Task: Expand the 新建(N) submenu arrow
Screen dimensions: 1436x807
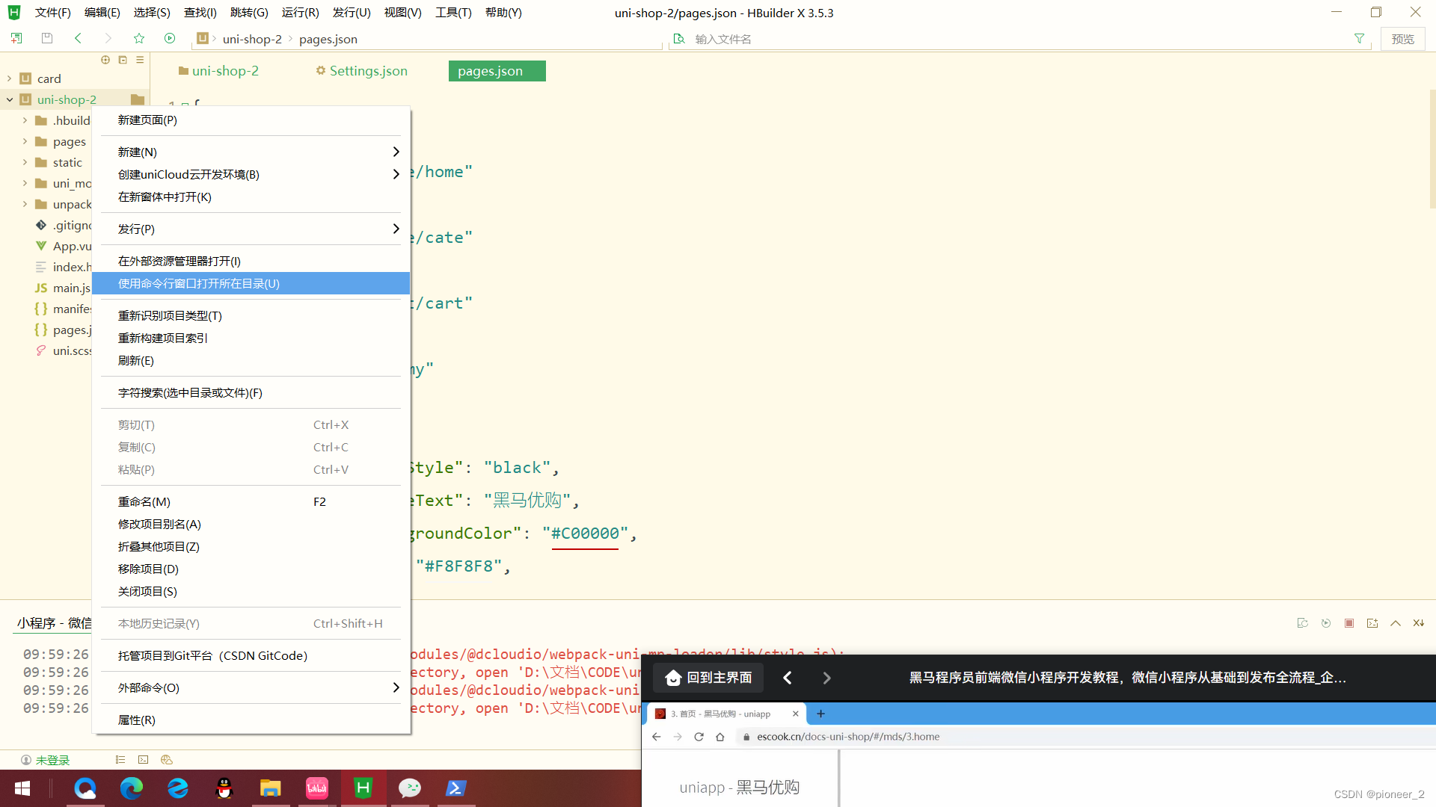Action: (396, 152)
